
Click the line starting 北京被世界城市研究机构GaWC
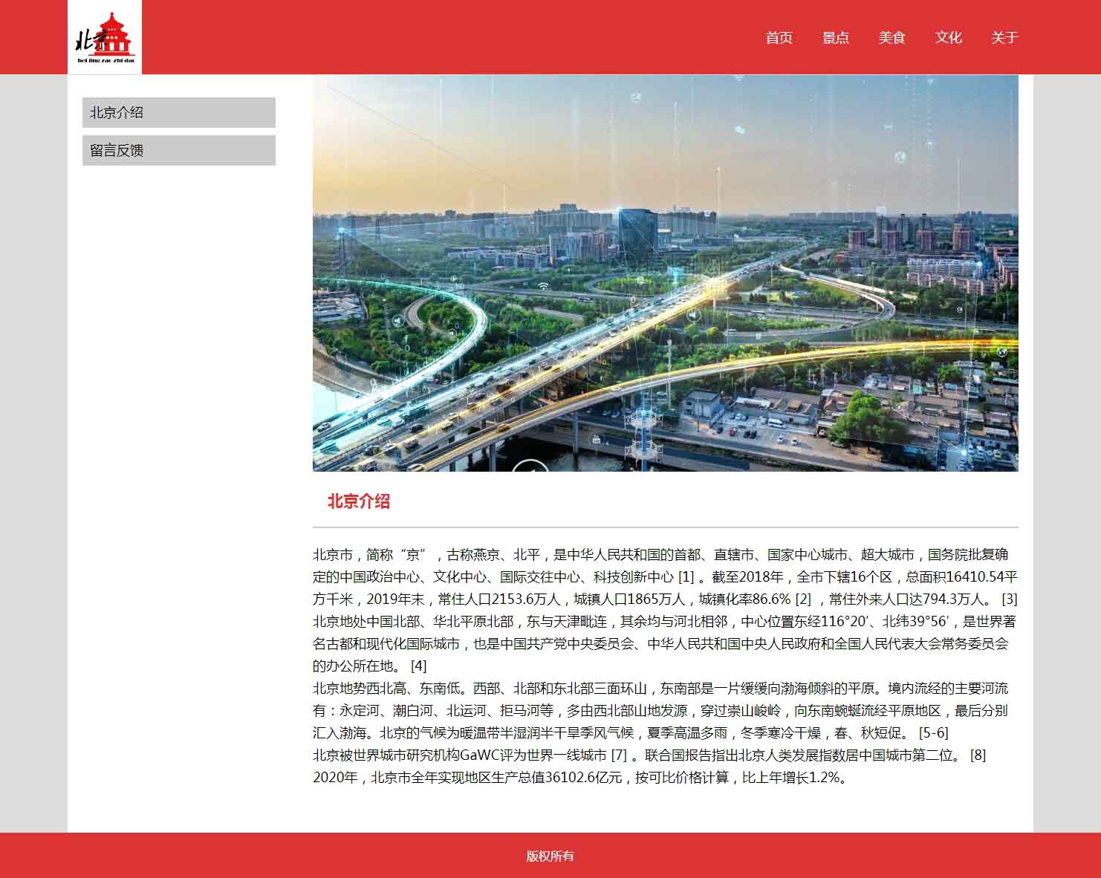[649, 755]
